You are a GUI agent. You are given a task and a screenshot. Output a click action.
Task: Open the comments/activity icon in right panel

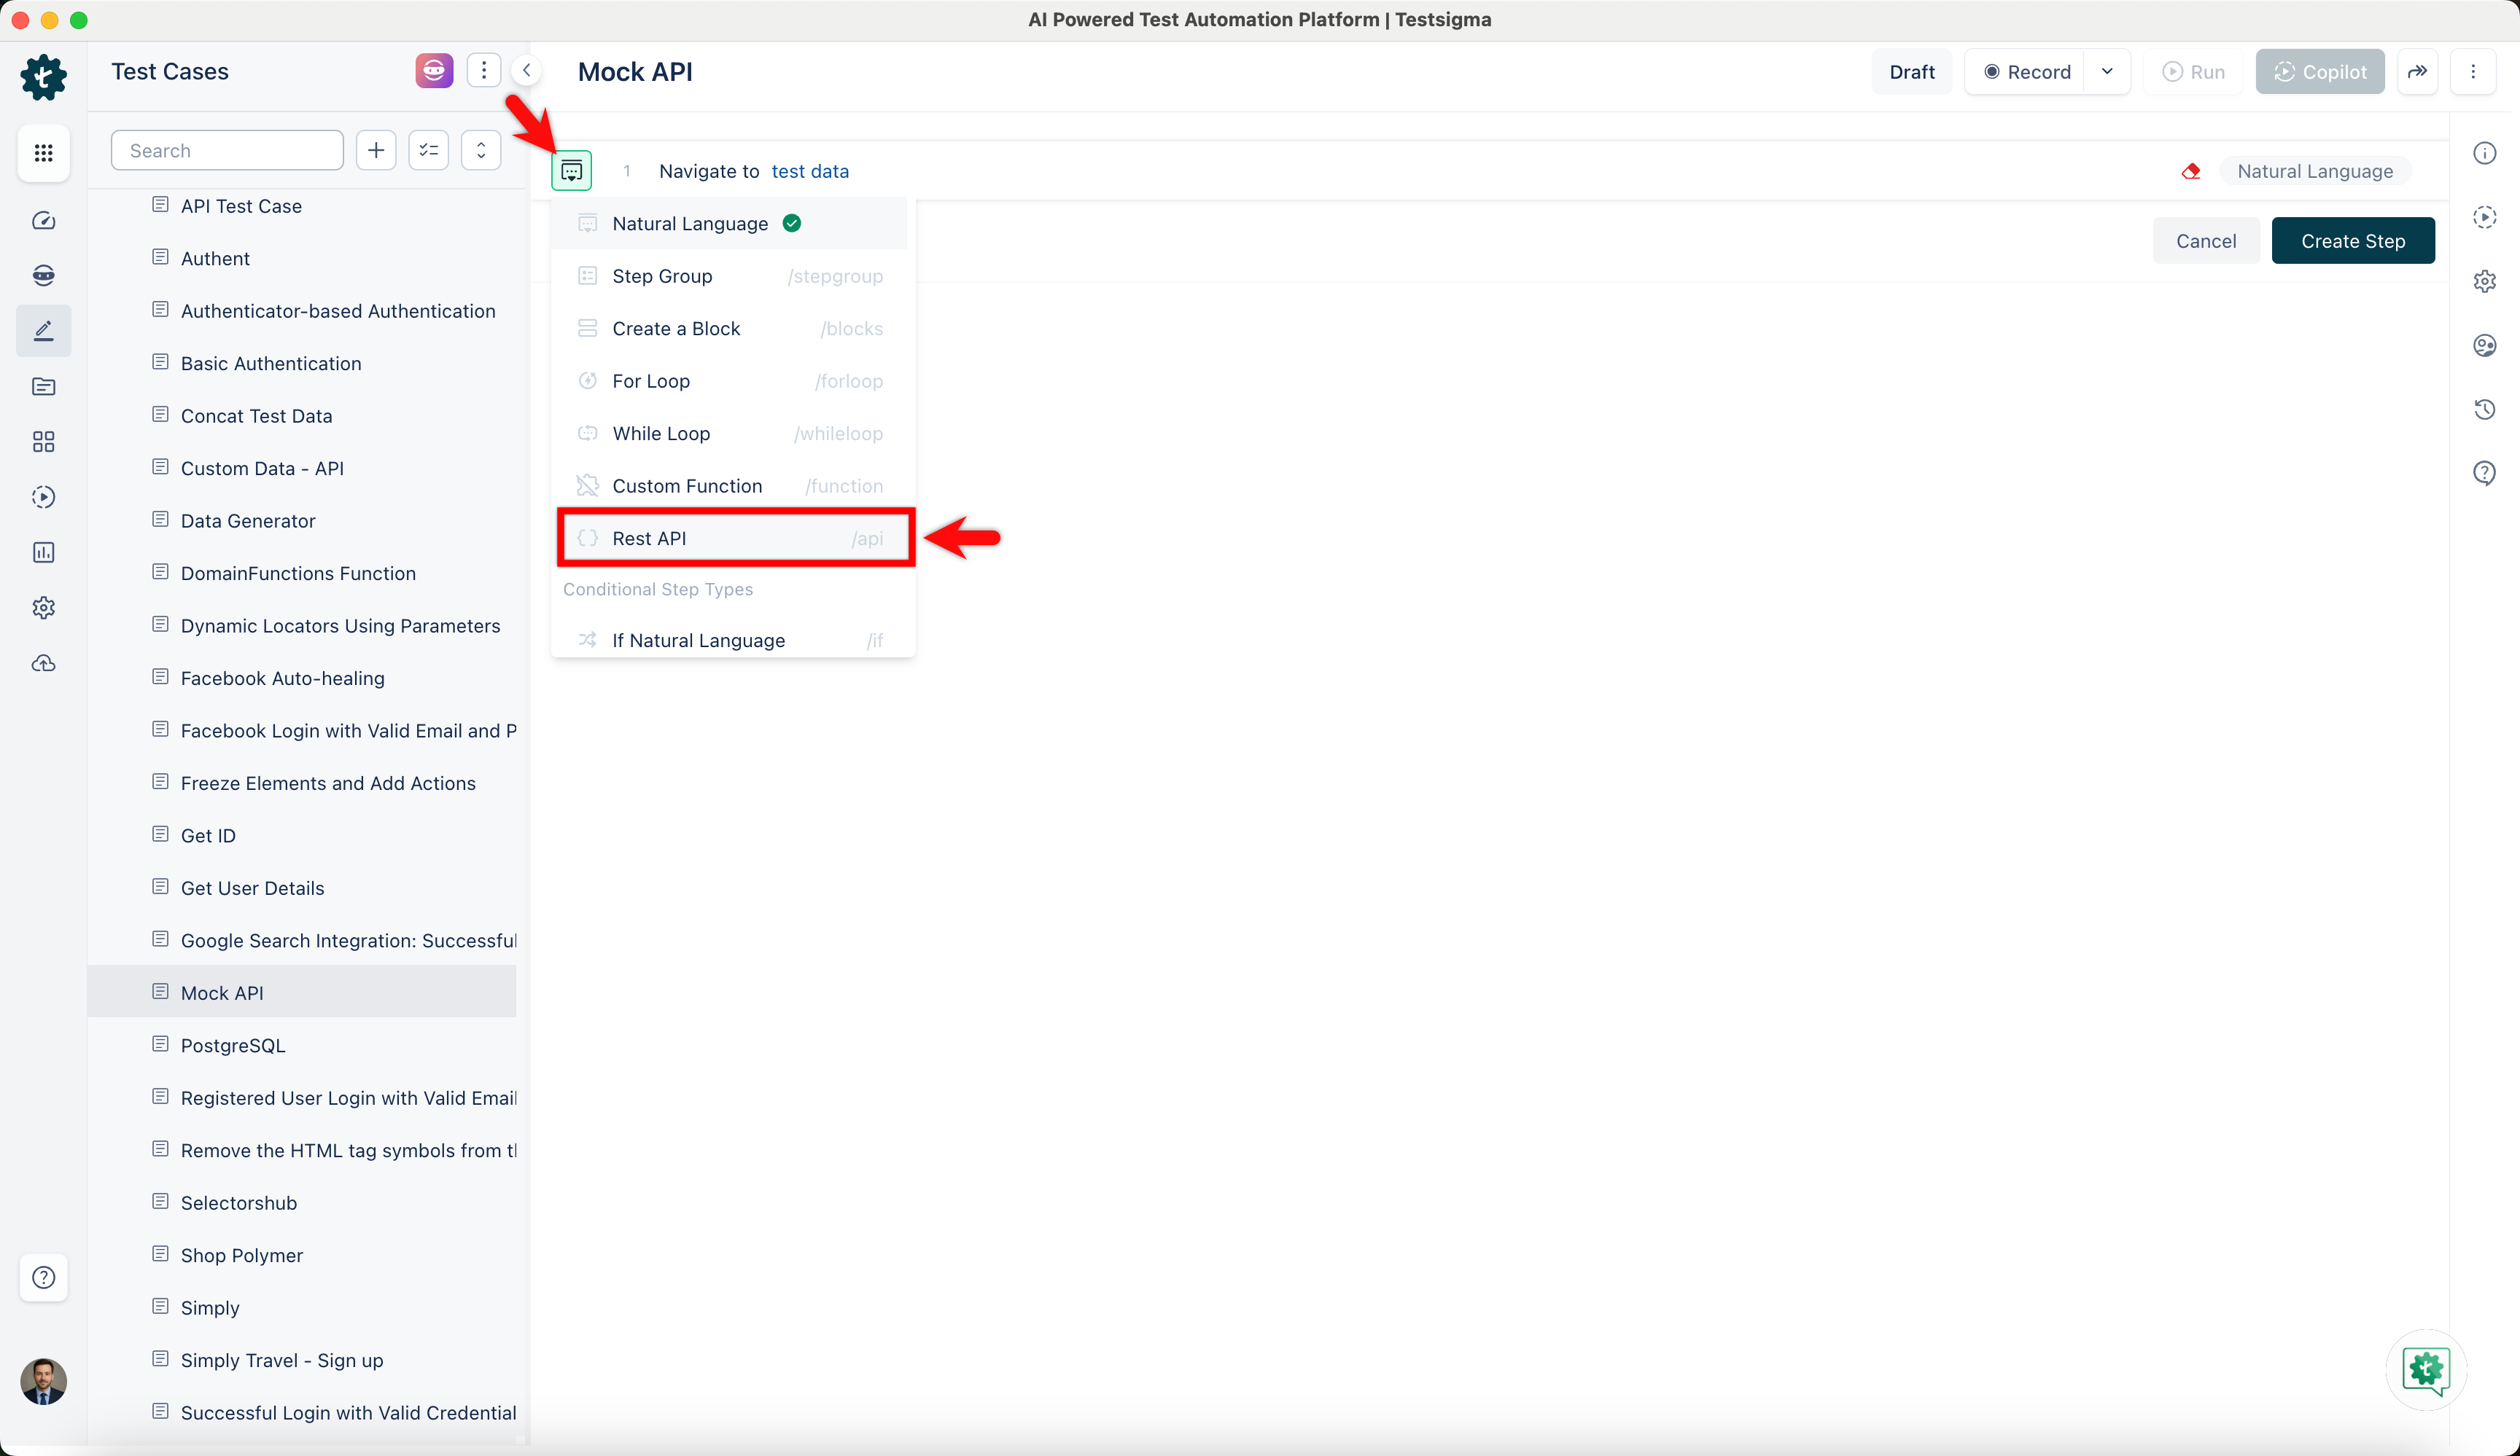pyautogui.click(x=2485, y=345)
